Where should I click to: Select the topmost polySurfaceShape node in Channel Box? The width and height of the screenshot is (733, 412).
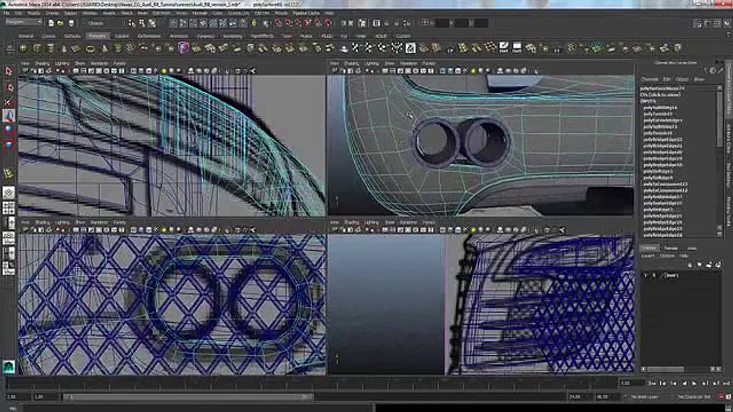pyautogui.click(x=663, y=89)
